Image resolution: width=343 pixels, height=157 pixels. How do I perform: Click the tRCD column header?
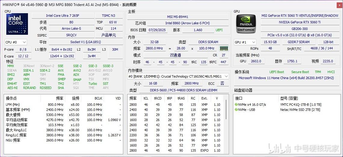pyautogui.click(x=158, y=98)
